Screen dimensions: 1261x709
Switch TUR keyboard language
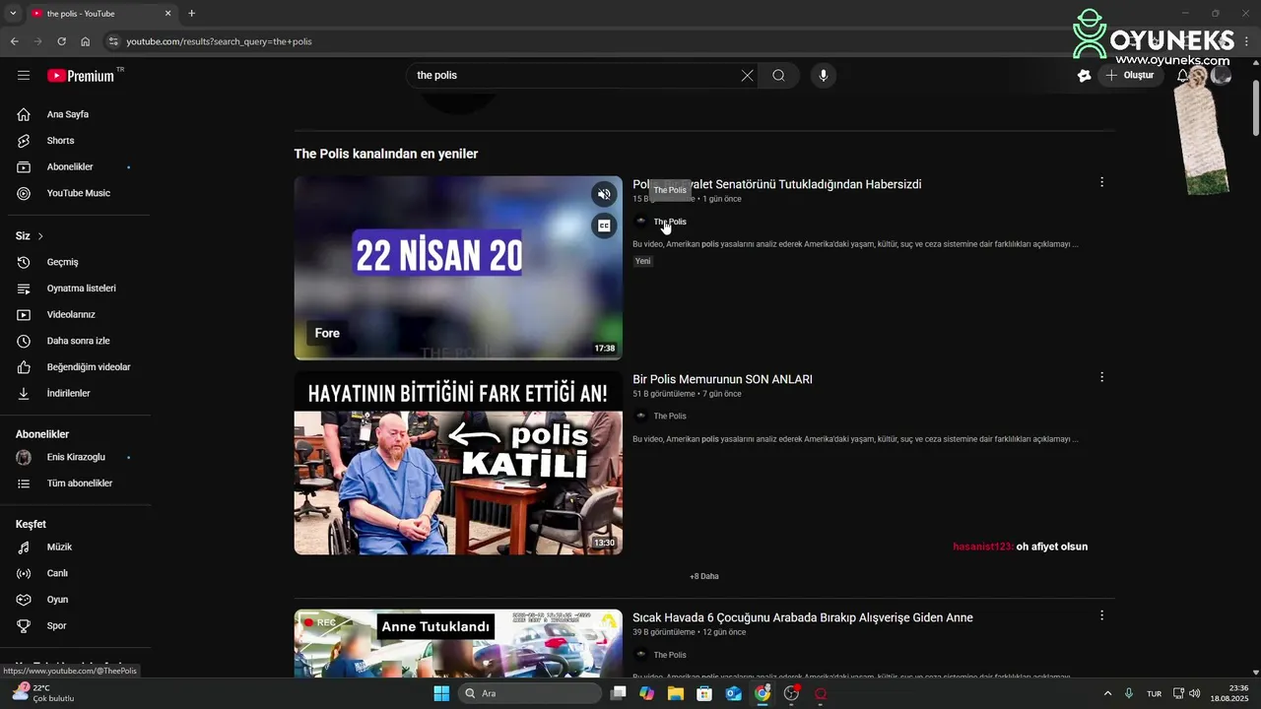[1154, 693]
